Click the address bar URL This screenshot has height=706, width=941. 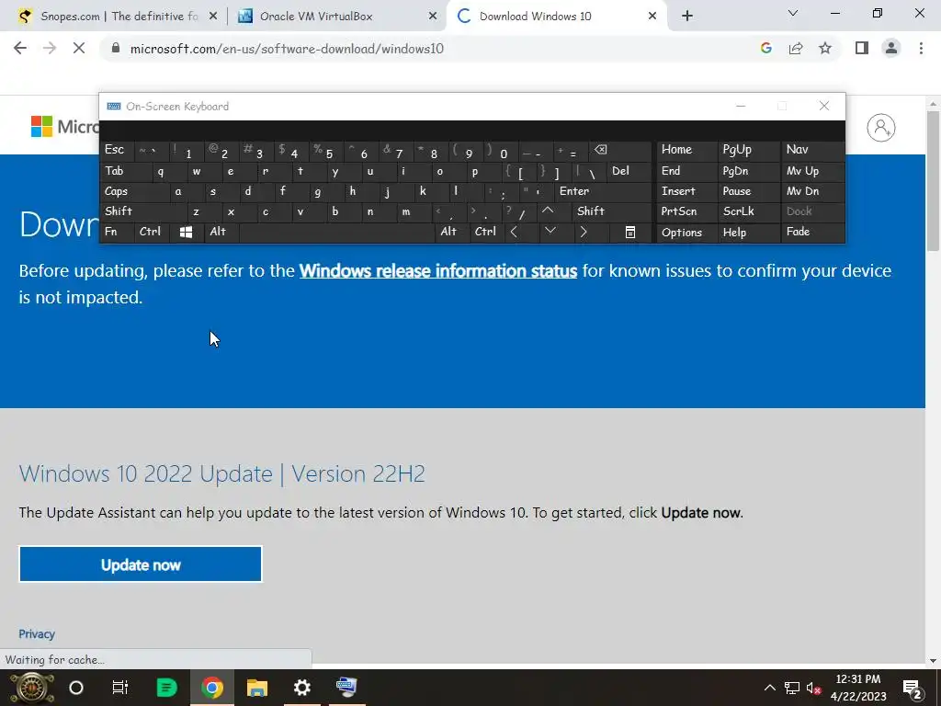(x=287, y=49)
